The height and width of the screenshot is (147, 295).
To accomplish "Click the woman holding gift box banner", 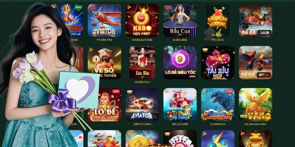I will coord(43,75).
